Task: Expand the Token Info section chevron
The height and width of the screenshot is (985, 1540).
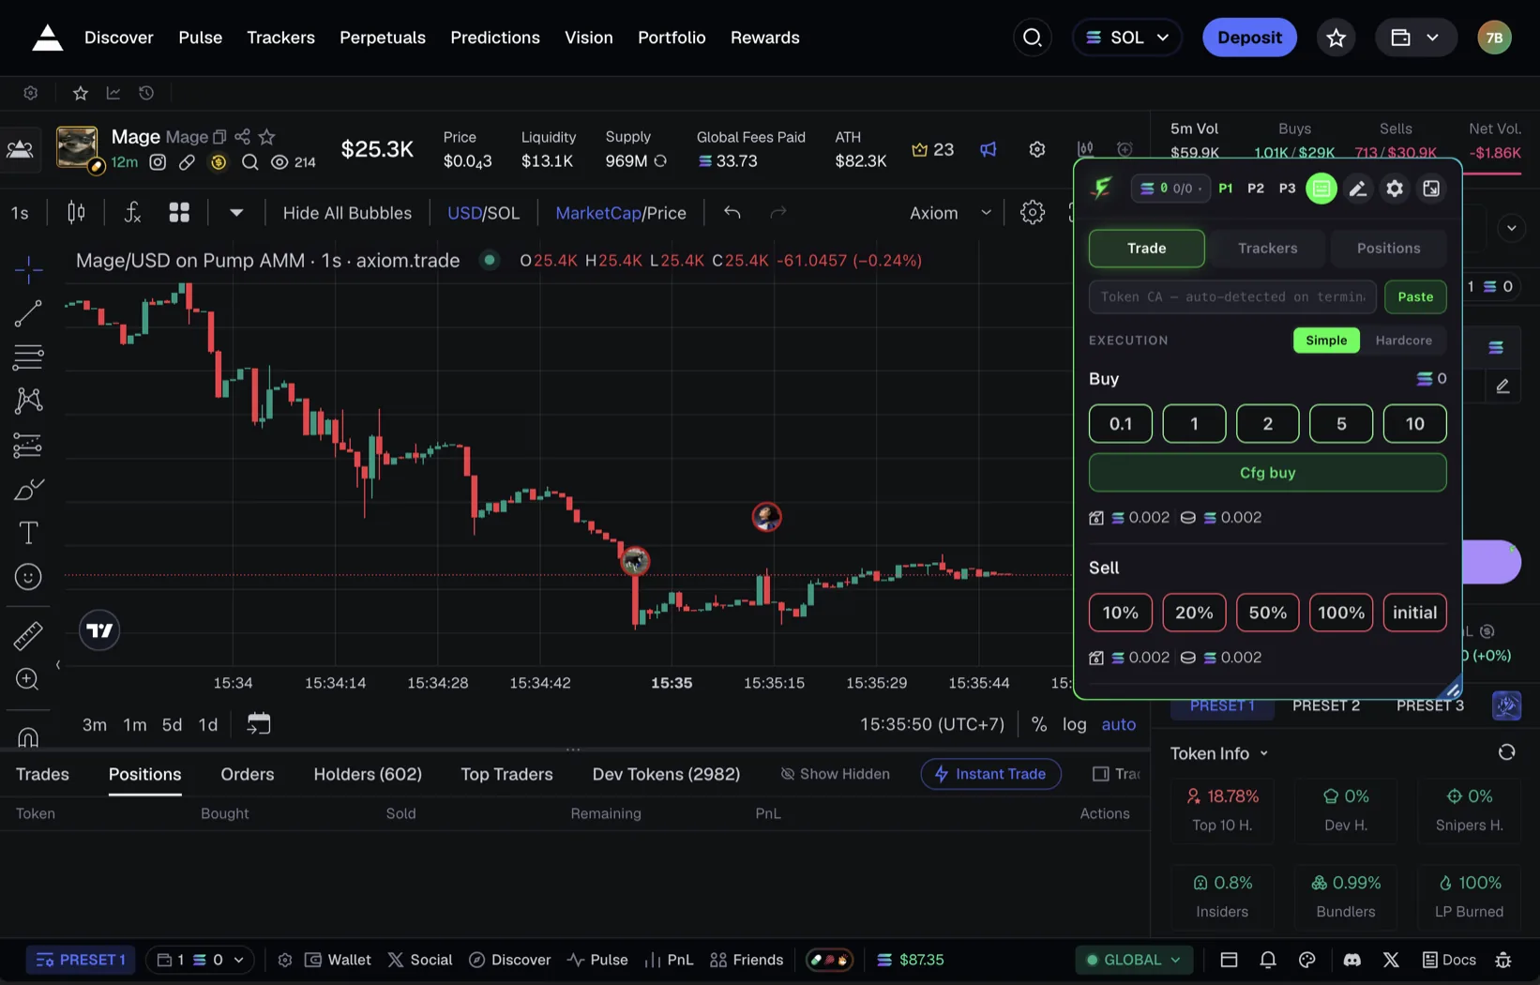Action: pos(1263,753)
